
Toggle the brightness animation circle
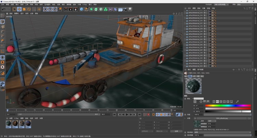click(186, 114)
